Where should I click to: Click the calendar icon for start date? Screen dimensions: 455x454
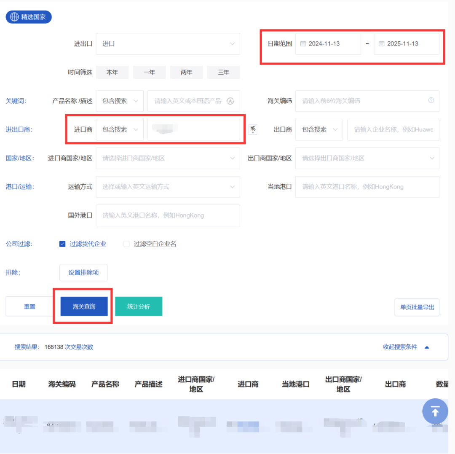click(303, 44)
